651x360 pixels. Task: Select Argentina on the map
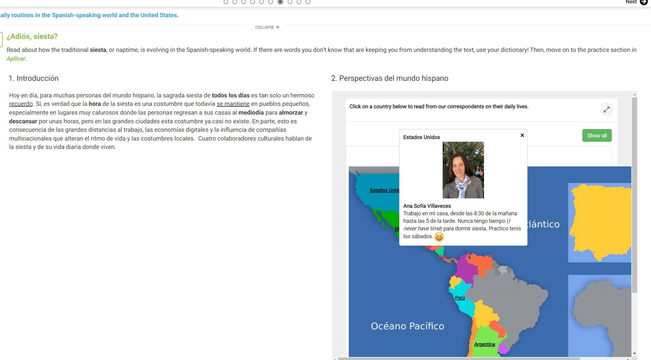[x=484, y=344]
